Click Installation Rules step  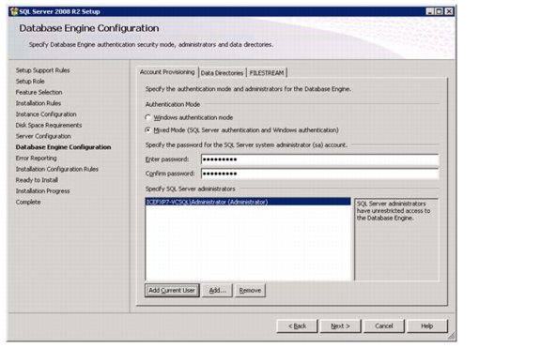click(38, 103)
